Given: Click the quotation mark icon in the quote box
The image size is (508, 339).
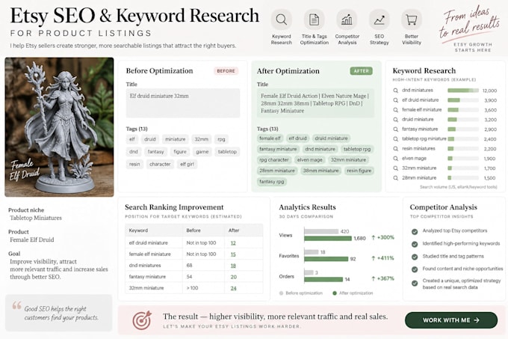Looking at the screenshot, I should point(17,305).
